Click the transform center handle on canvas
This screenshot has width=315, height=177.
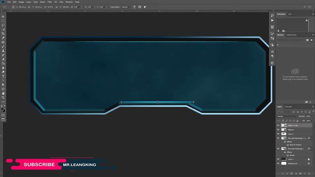click(x=157, y=102)
